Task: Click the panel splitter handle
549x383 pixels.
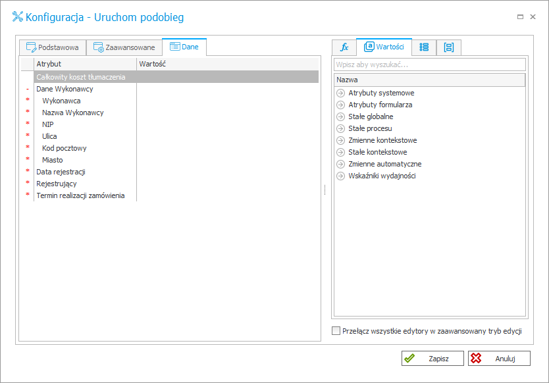Action: coord(325,190)
